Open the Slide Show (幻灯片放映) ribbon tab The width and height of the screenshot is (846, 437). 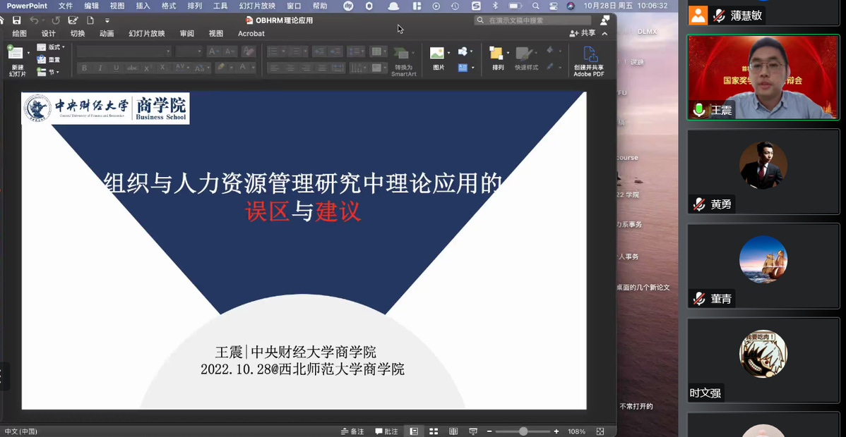coord(147,33)
